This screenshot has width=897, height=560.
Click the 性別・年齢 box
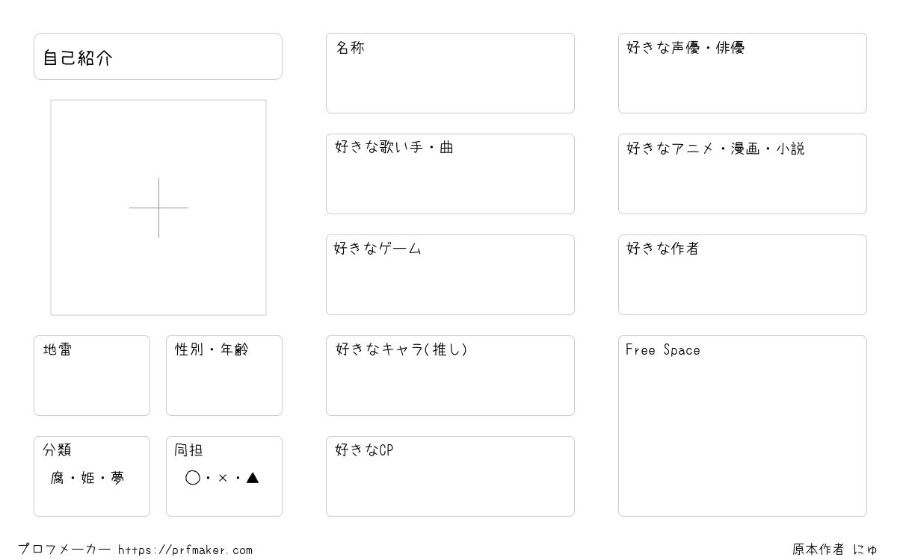pos(224,376)
